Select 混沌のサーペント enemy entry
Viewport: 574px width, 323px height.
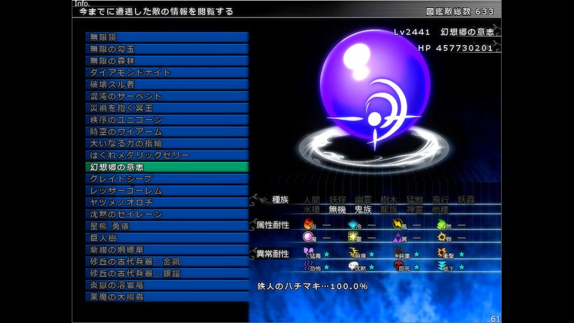(167, 96)
